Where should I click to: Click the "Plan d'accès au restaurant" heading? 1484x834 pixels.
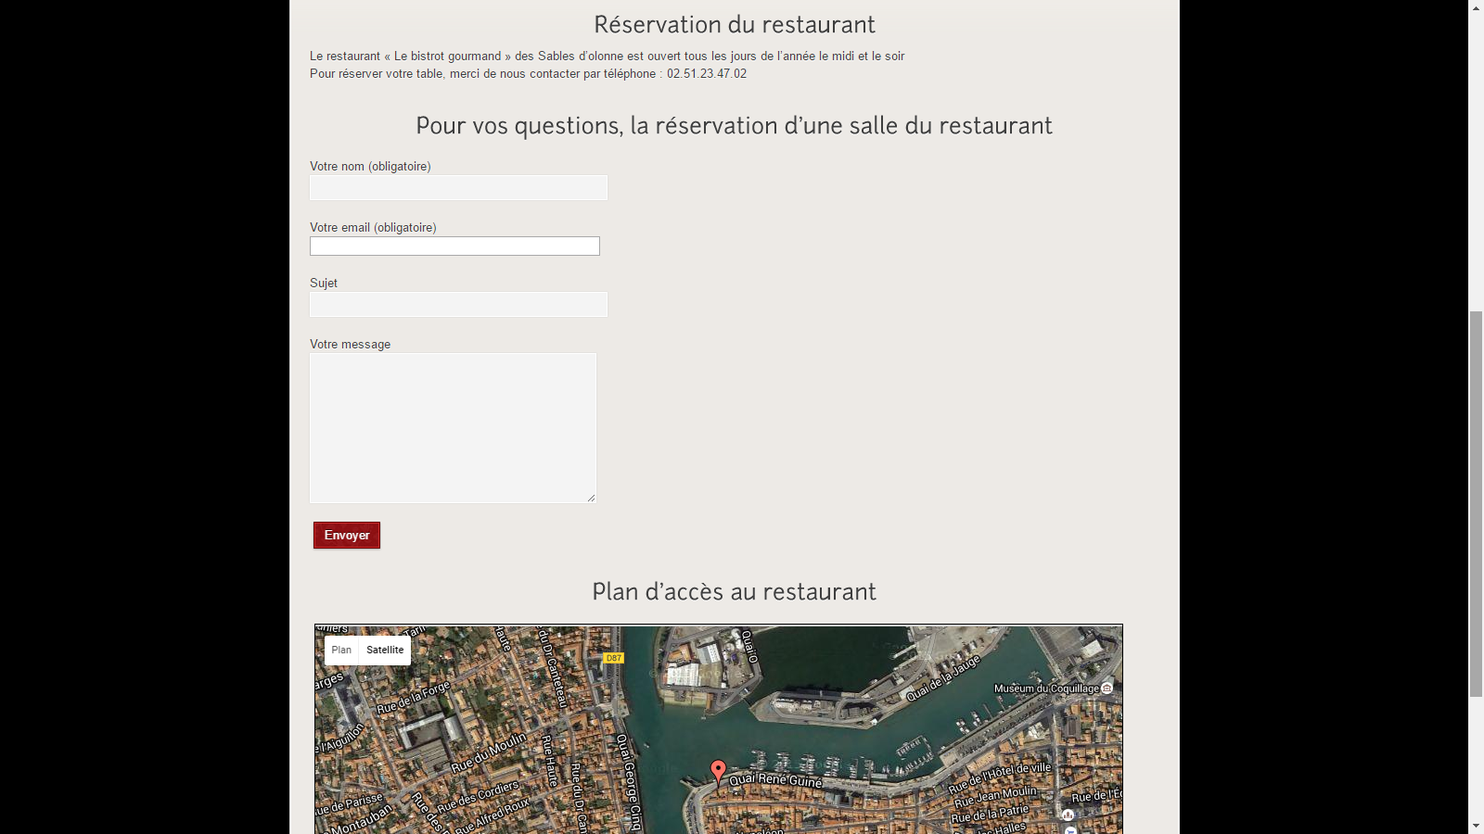[734, 592]
